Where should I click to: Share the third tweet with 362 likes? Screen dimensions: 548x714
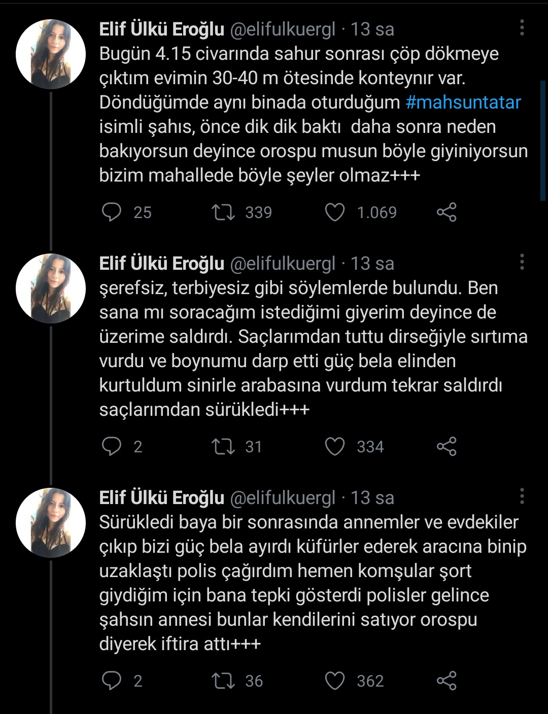[447, 681]
